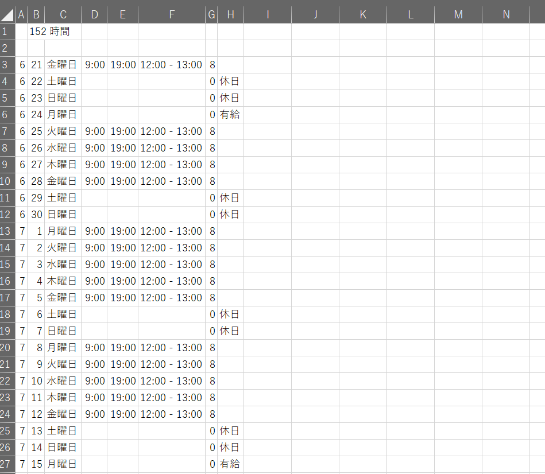Viewport: 545px width, 474px height.
Task: Click 有給 in row 6
Action: pos(229,115)
